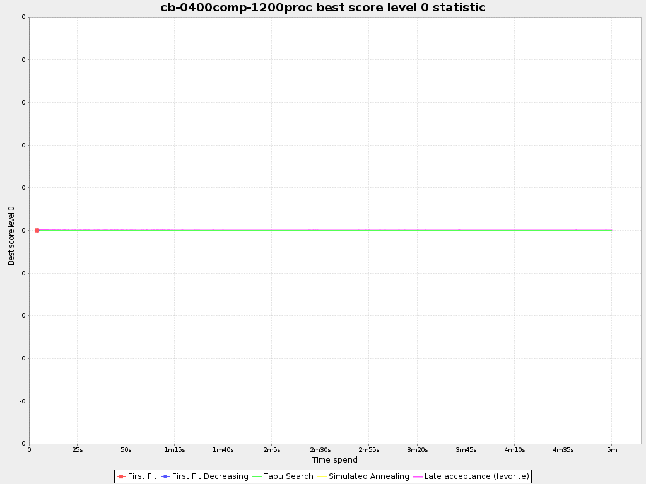The image size is (646, 484).
Task: Select the "Late acceptance (favorite)" legend label
Action: (x=476, y=476)
